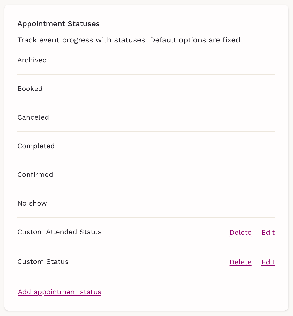Delete the Custom Attended Status entry
293x316 pixels.
coord(240,233)
